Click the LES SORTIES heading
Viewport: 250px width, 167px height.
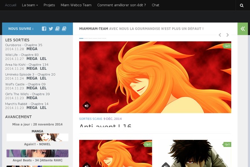coord(17,40)
